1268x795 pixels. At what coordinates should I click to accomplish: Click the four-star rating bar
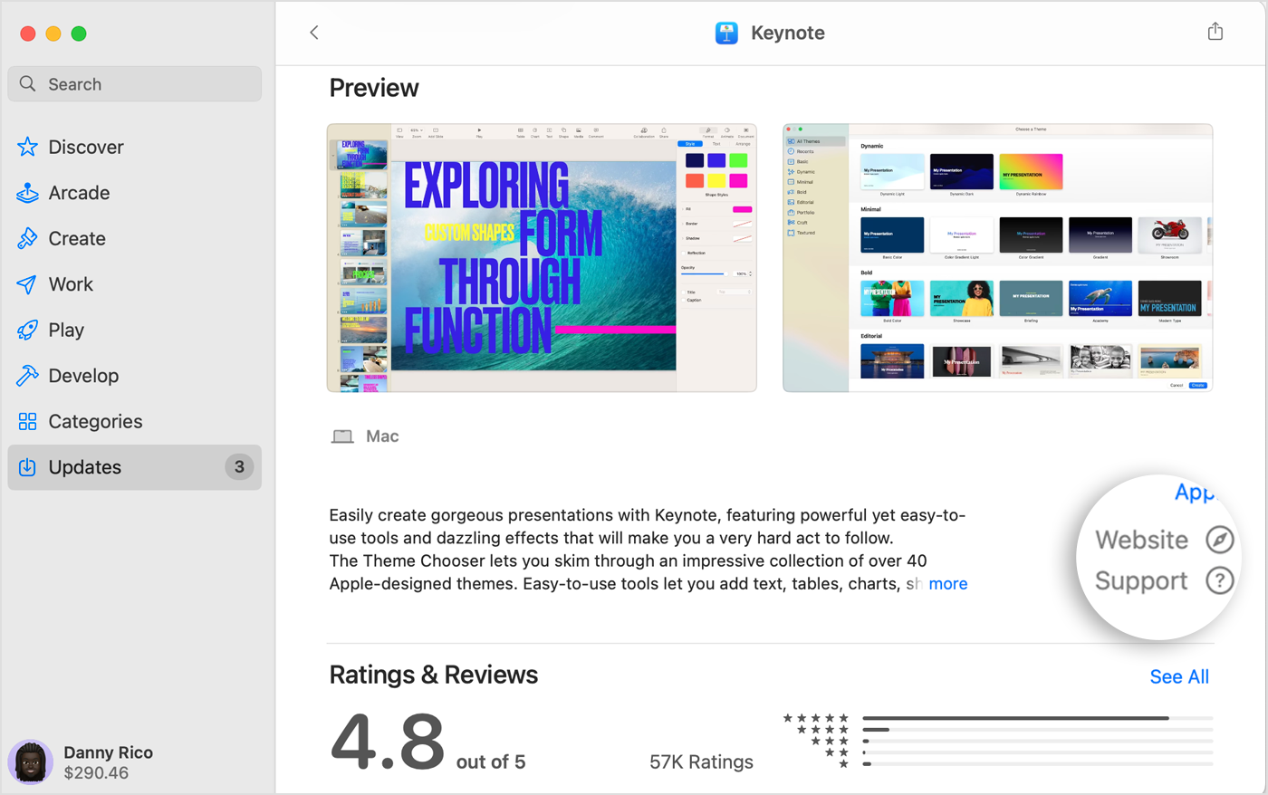(1038, 730)
